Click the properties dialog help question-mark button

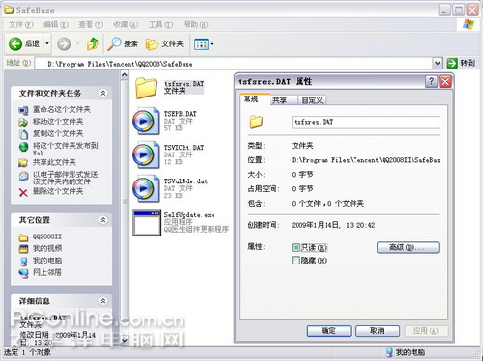[431, 81]
